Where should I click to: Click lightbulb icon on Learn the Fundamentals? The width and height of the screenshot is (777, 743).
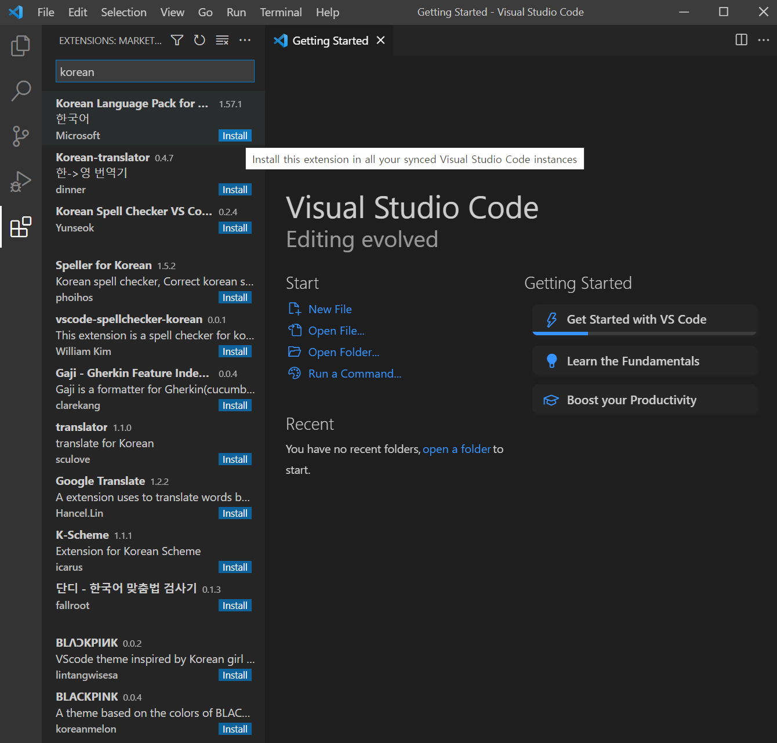pyautogui.click(x=551, y=361)
